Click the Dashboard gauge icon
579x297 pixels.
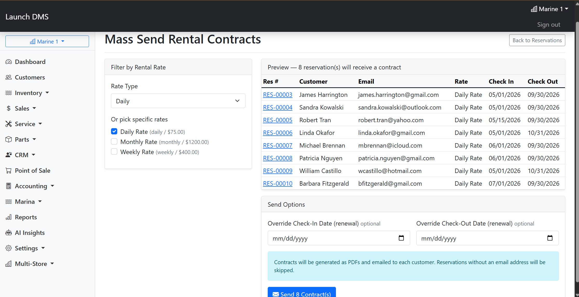click(x=9, y=62)
